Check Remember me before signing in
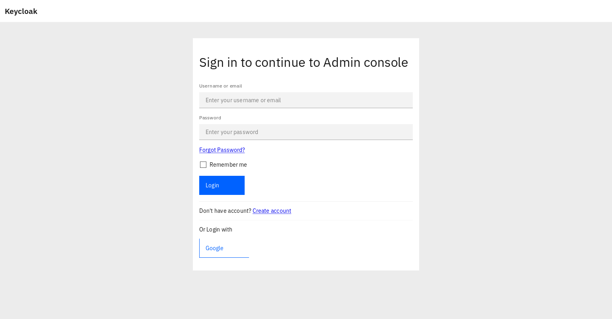This screenshot has height=319, width=612. pyautogui.click(x=203, y=165)
